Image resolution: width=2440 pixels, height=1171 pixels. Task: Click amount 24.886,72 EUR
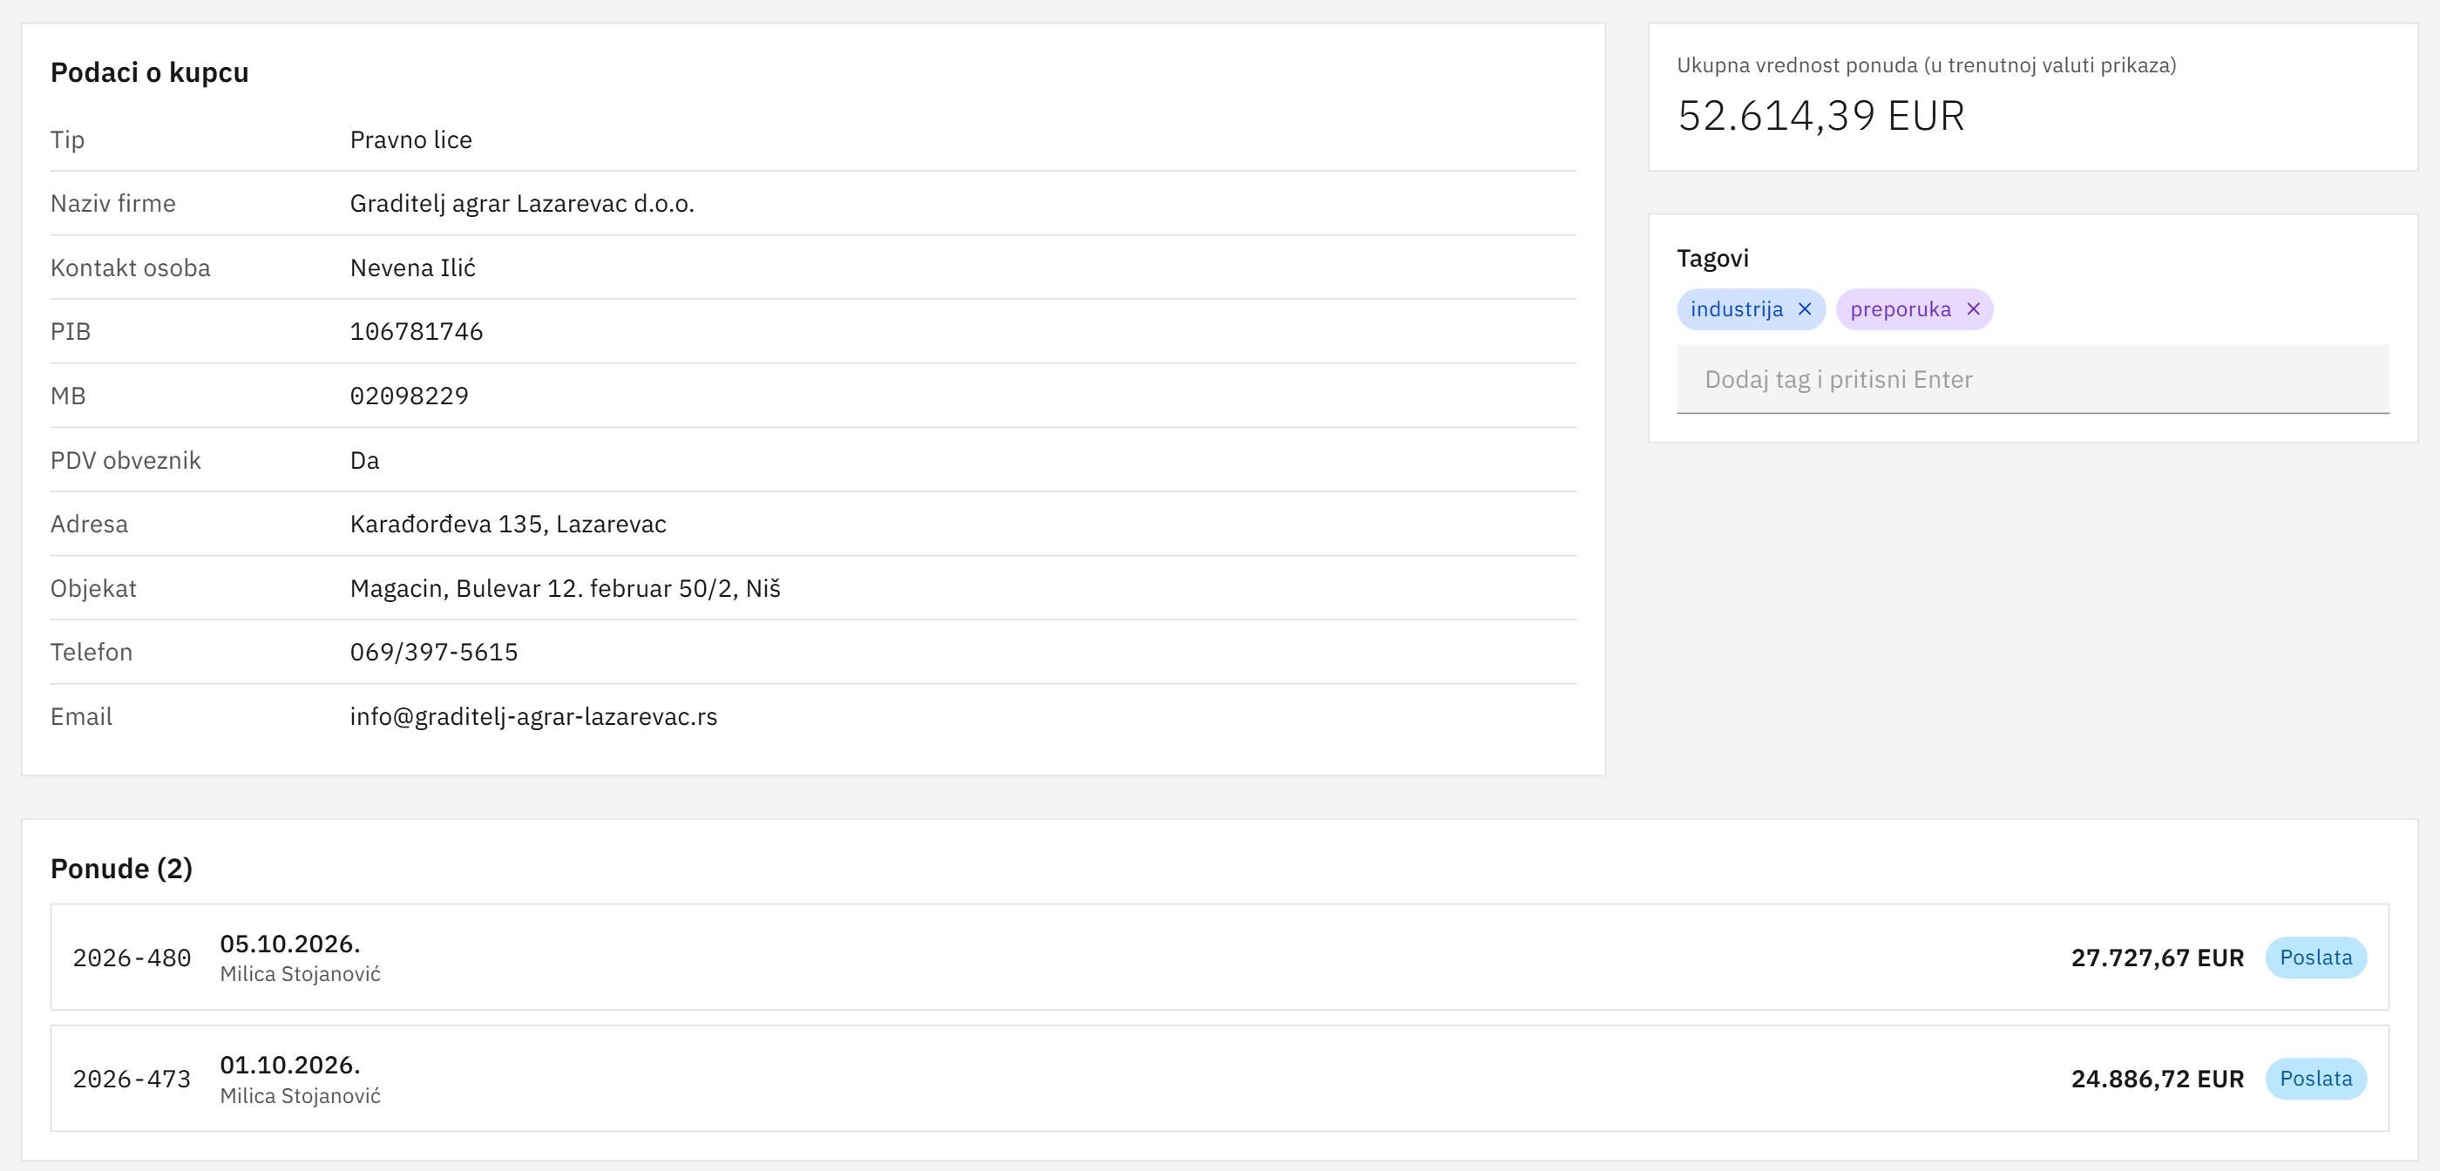(x=2157, y=1080)
